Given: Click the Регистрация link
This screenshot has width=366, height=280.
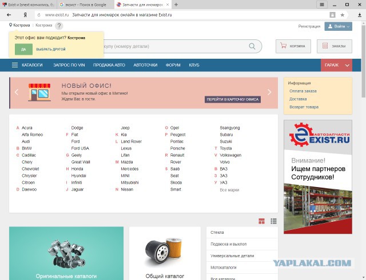Looking at the screenshot, I should pyautogui.click(x=309, y=26).
